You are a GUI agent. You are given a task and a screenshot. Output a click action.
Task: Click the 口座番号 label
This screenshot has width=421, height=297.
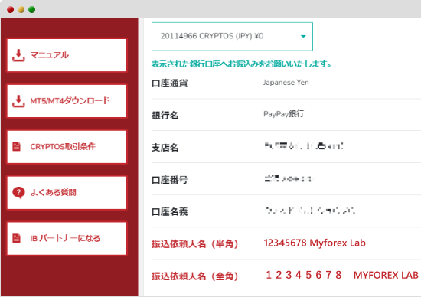coord(169,180)
